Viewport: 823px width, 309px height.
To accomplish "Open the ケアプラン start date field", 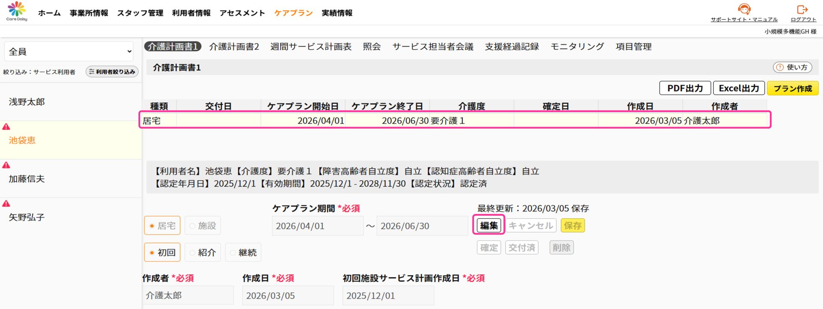I will coord(317,226).
